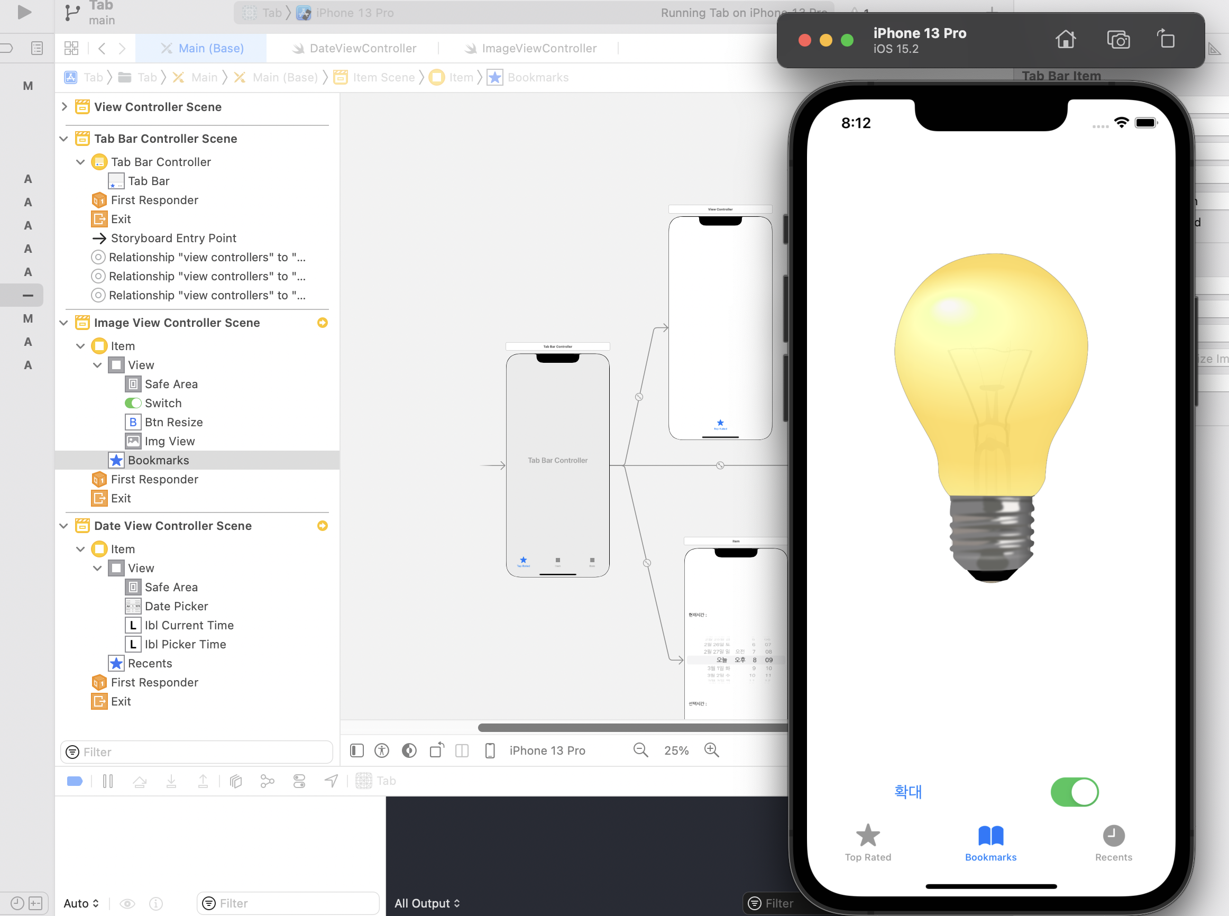This screenshot has width=1229, height=916.
Task: Zoom out the storyboard canvas
Action: [x=640, y=750]
